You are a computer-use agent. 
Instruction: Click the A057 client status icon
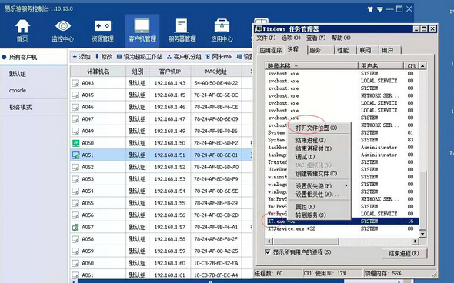point(75,228)
